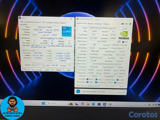Open File Explorer from the taskbar
The height and width of the screenshot is (120, 160).
88,104
